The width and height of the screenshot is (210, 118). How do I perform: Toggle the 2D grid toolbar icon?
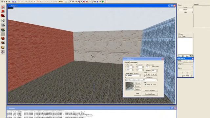point(2,2)
